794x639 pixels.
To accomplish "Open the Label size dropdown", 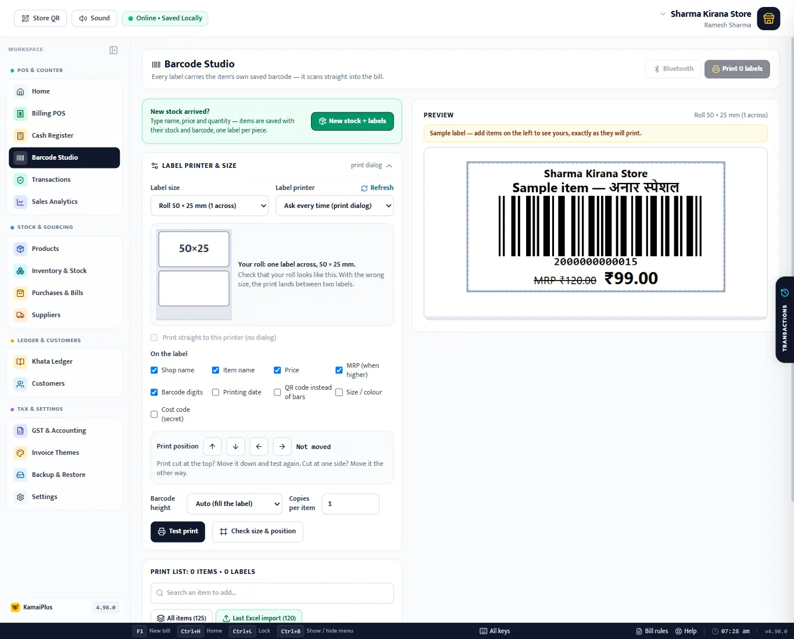I will pos(210,206).
